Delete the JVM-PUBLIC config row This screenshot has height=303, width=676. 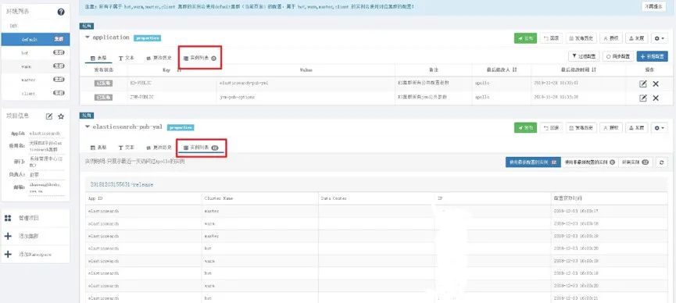tap(656, 98)
